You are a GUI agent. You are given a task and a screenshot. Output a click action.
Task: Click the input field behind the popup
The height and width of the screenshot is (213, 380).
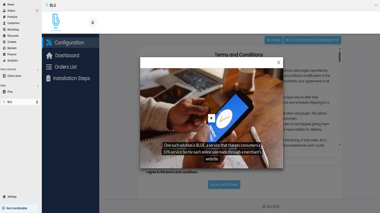click(x=312, y=162)
